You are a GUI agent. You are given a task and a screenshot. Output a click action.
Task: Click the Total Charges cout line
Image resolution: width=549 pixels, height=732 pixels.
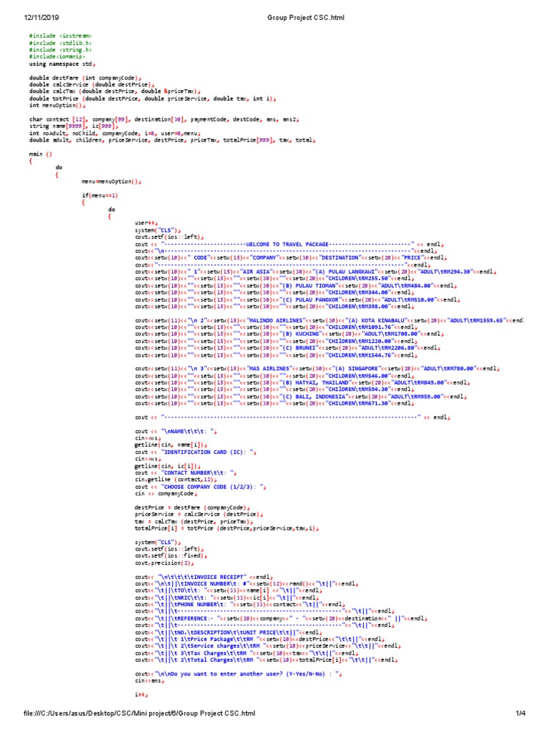click(x=266, y=660)
